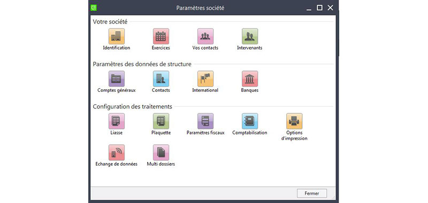
Task: Close the Paramètres société window
Action: (330, 7)
